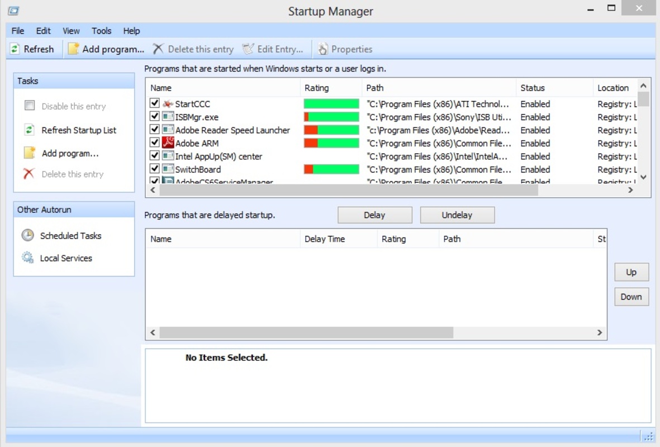
Task: Open the View menu
Action: point(71,31)
